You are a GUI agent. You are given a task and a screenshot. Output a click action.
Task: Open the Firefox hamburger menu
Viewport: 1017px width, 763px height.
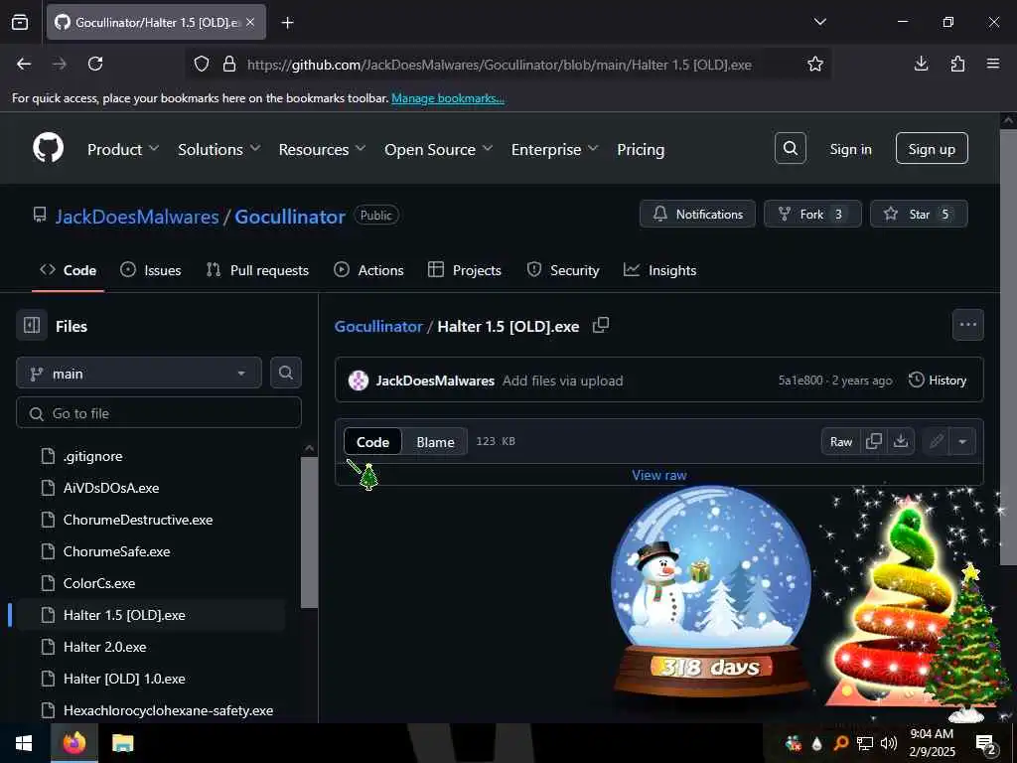[993, 64]
